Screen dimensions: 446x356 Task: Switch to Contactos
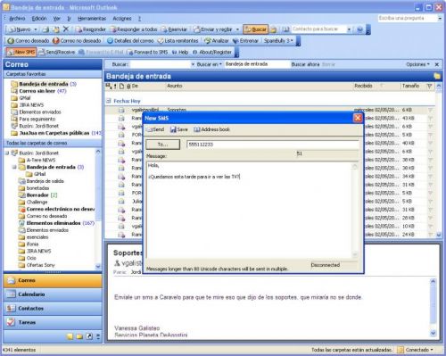point(53,309)
